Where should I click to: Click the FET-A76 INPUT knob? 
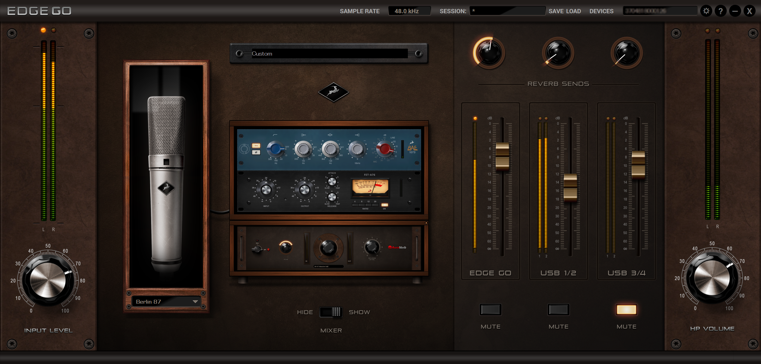click(266, 190)
